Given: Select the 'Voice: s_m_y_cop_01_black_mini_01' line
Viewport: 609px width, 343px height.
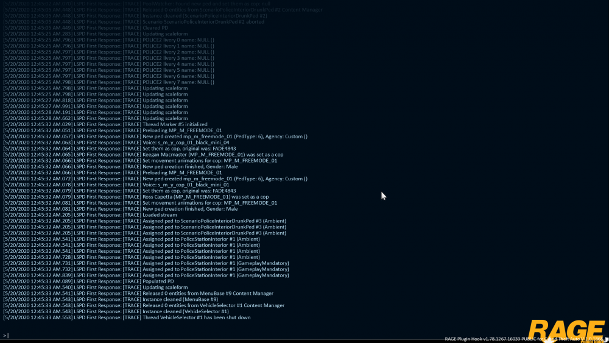Looking at the screenshot, I should click(x=116, y=185).
